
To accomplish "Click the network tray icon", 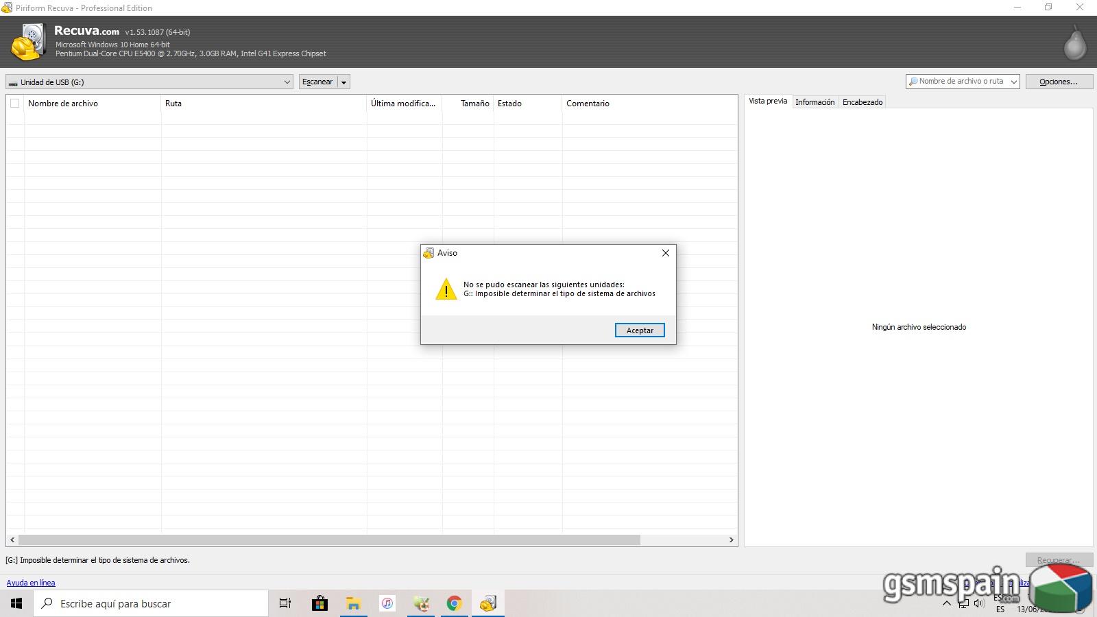I will [x=963, y=603].
